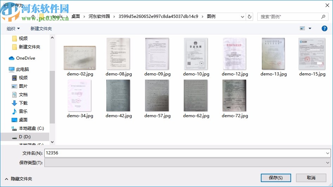This screenshot has width=333, height=187.
Task: Close the 另存为 dialog
Action: (x=327, y=5)
